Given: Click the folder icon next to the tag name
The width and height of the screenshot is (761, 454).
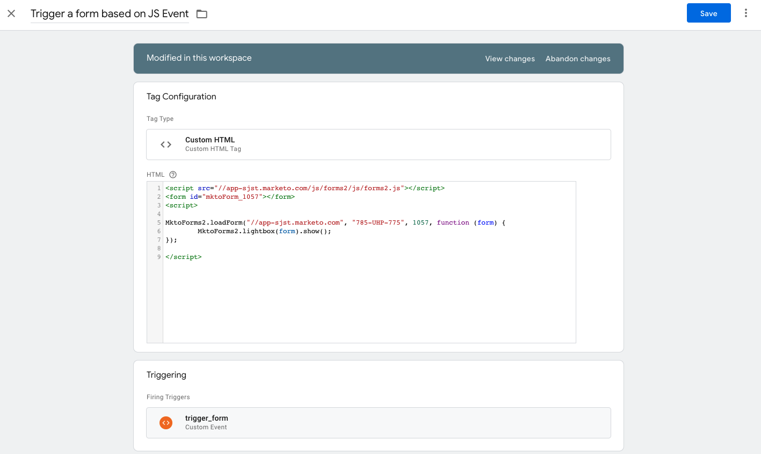Looking at the screenshot, I should 202,14.
